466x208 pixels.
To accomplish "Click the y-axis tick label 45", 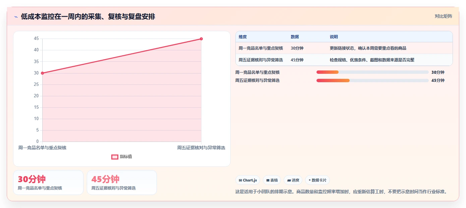I will click(36, 39).
